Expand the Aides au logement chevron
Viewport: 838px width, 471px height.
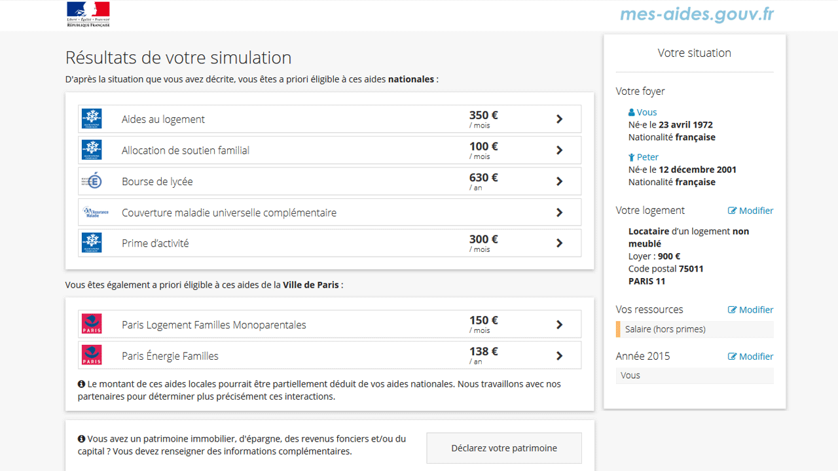click(560, 119)
